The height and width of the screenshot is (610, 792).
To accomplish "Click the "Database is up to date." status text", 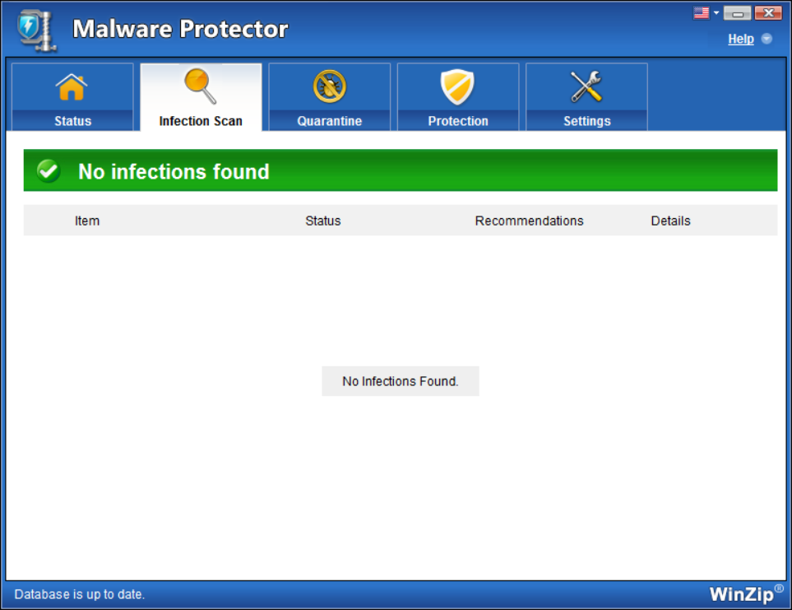I will click(x=80, y=594).
